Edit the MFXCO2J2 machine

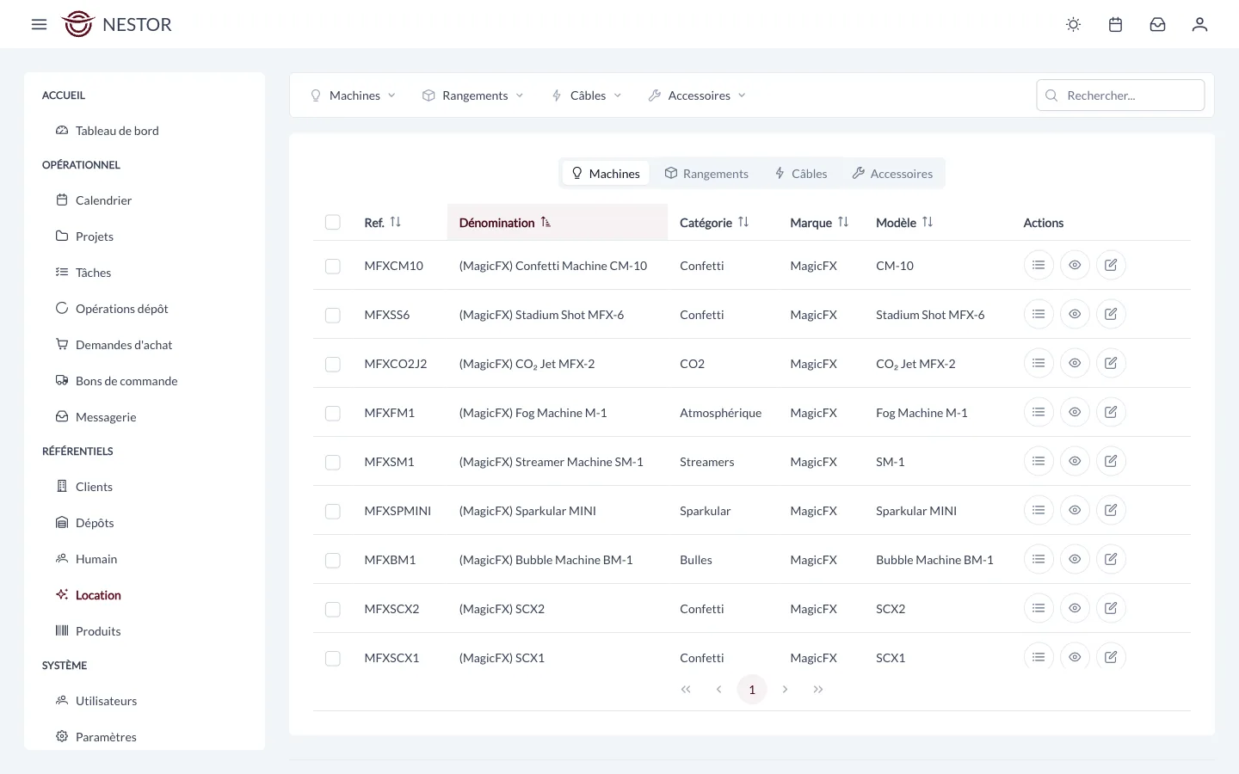[1111, 363]
